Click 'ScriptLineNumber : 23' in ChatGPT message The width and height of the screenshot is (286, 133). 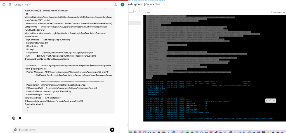click(37, 43)
